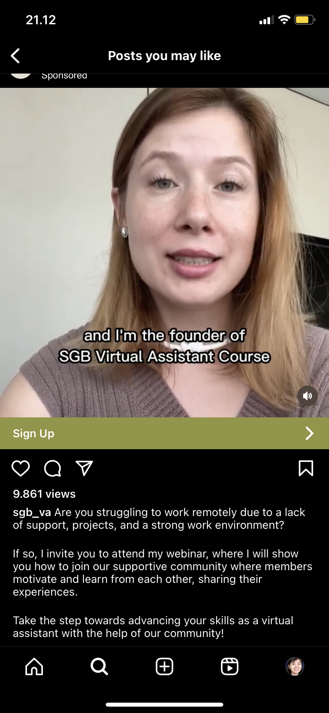Tap the battery indicator in status bar
The image size is (329, 713).
pos(305,19)
